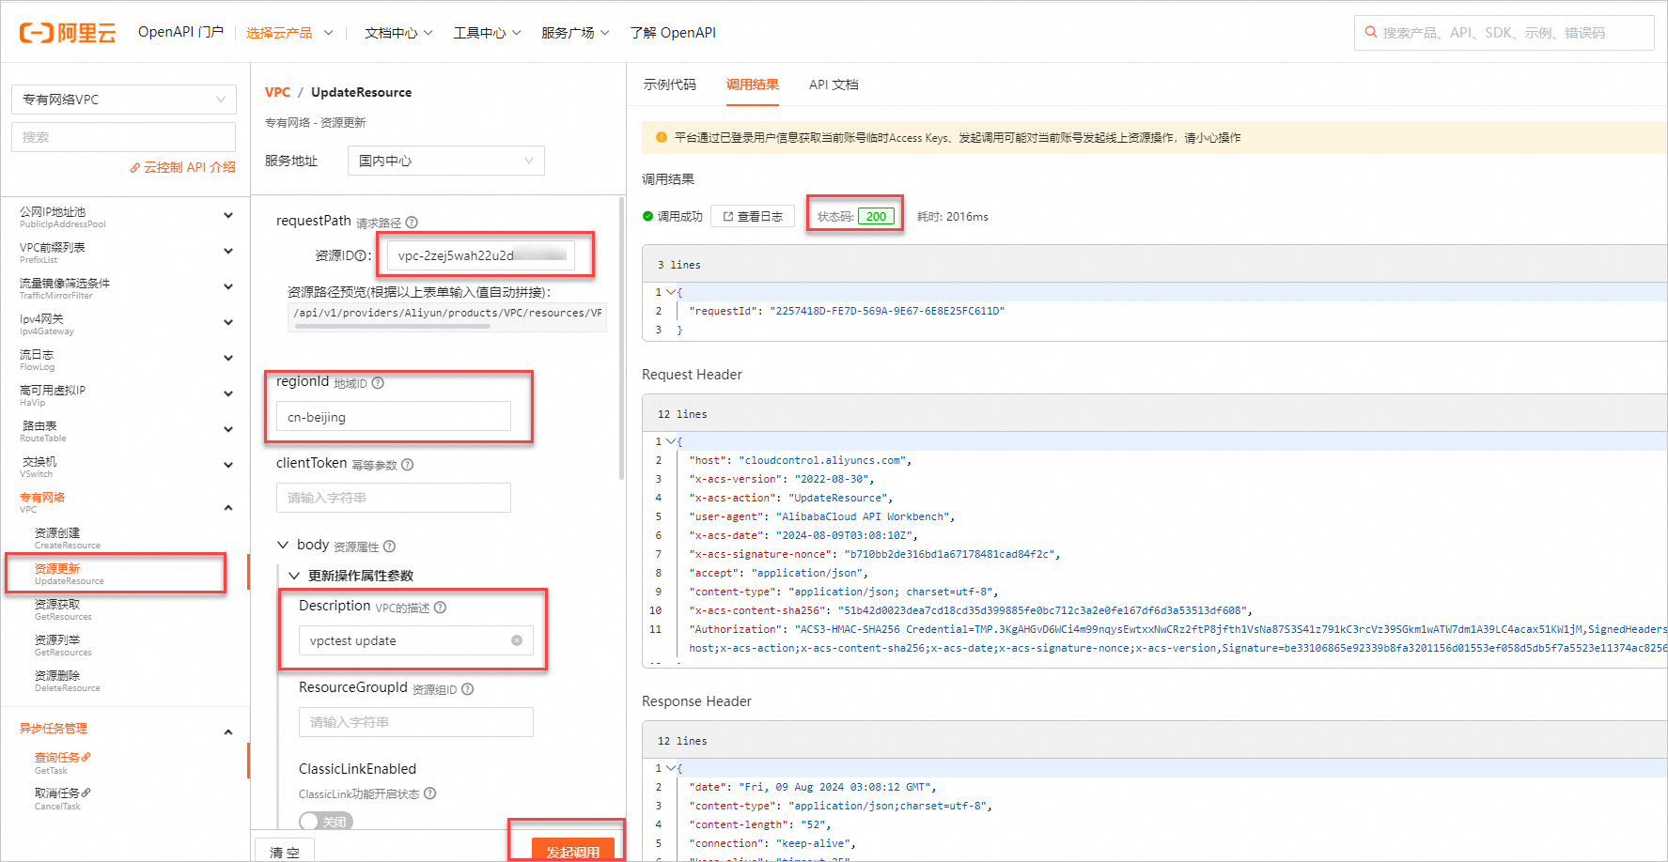This screenshot has height=862, width=1668.
Task: Click the VPC breadcrumb link
Action: click(x=277, y=92)
